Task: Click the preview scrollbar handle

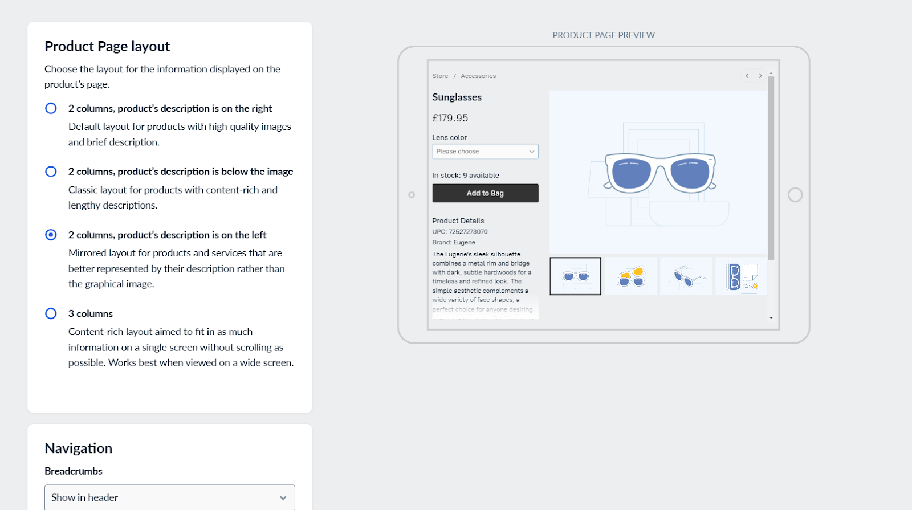Action: [771, 168]
